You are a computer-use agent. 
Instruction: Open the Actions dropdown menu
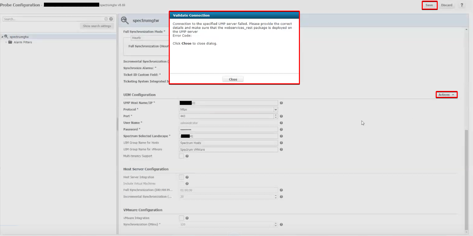446,95
